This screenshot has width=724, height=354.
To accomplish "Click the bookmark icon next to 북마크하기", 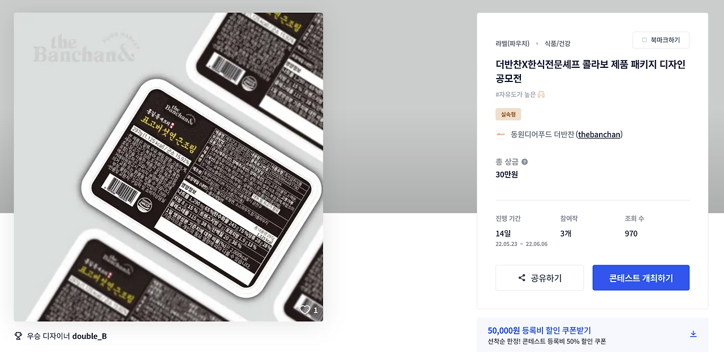I will (x=645, y=40).
